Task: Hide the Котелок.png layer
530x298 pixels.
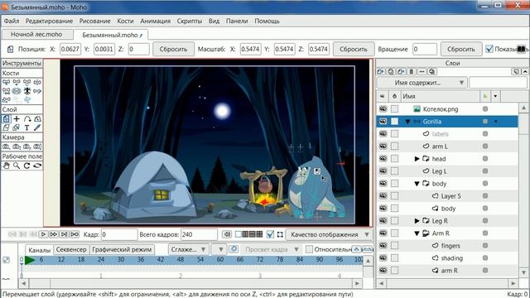Action: coord(383,109)
